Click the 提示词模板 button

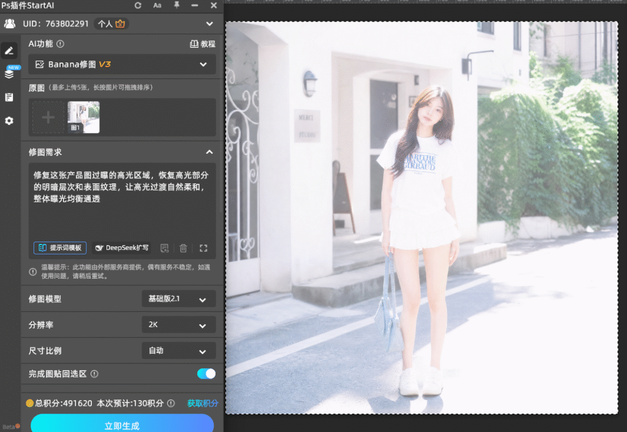[60, 248]
